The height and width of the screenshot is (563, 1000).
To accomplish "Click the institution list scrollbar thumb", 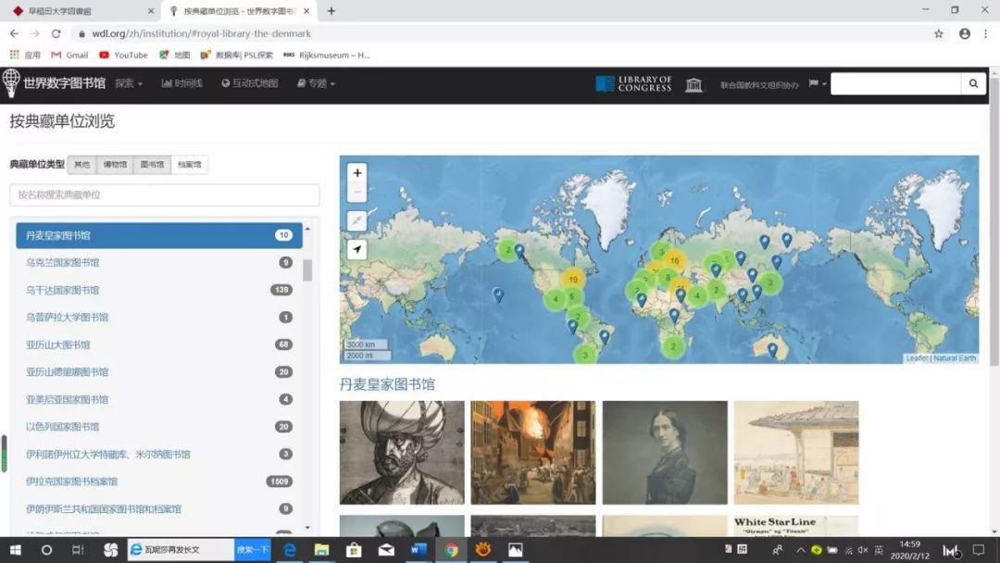I will click(307, 269).
